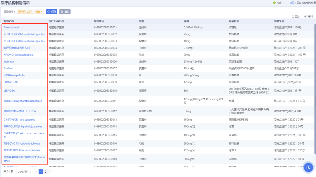Click the 包装材质 column header
Image resolution: width=316 pixels, height=177 pixels.
234,21
